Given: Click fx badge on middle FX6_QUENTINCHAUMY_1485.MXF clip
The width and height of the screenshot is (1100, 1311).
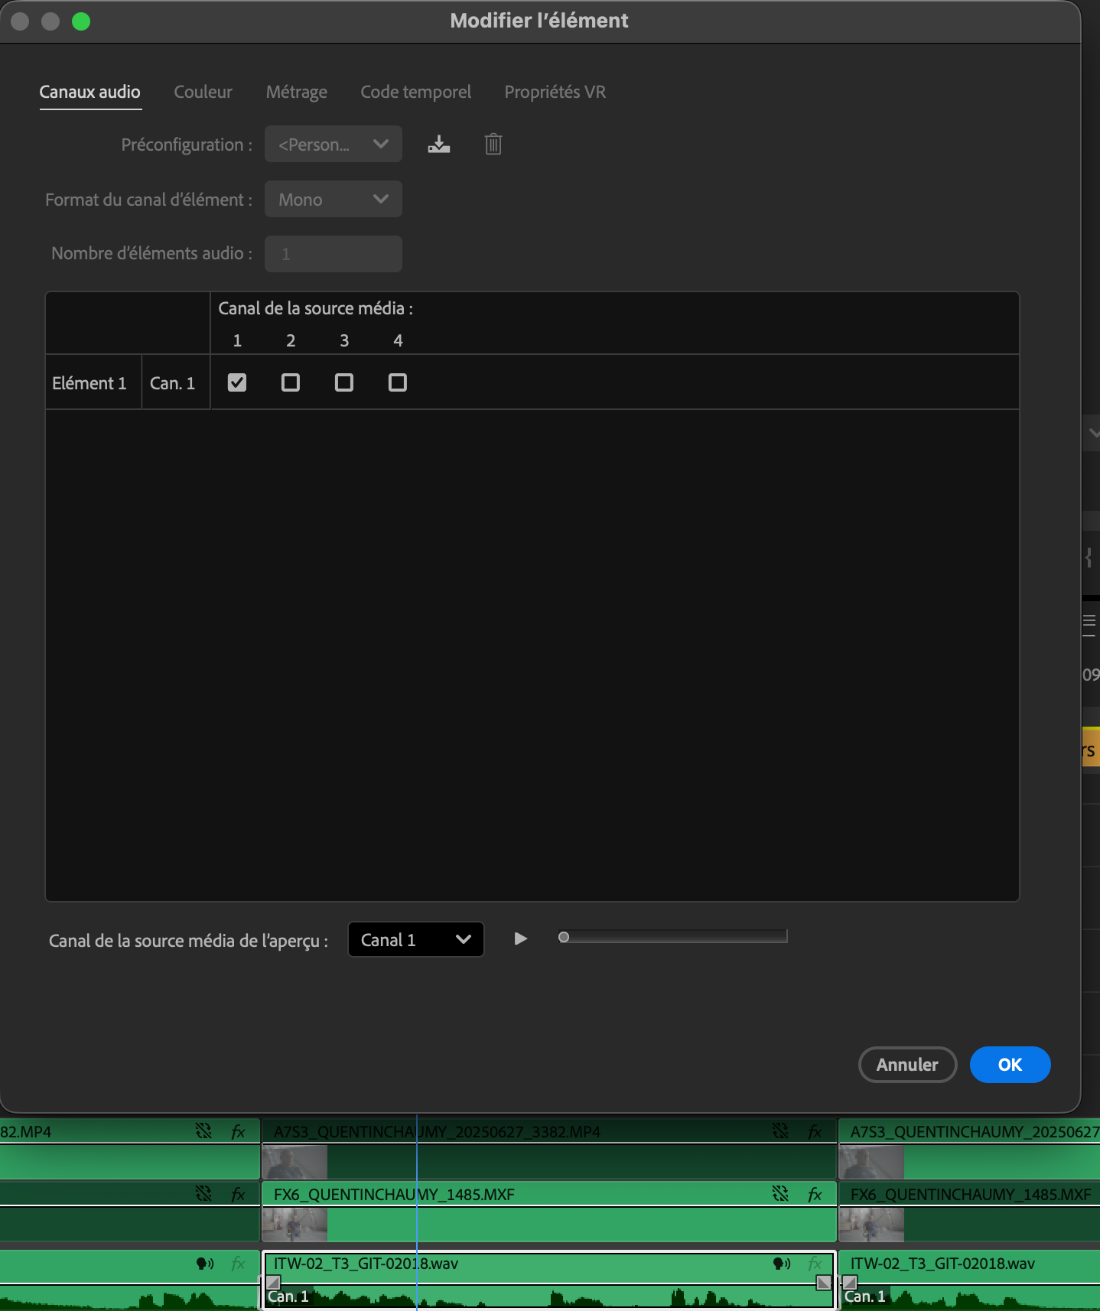Looking at the screenshot, I should pyautogui.click(x=815, y=1194).
